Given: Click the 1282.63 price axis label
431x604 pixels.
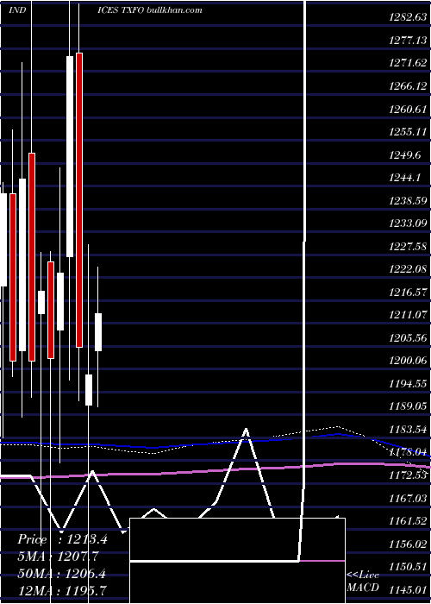Looking at the screenshot, I should 409,17.
